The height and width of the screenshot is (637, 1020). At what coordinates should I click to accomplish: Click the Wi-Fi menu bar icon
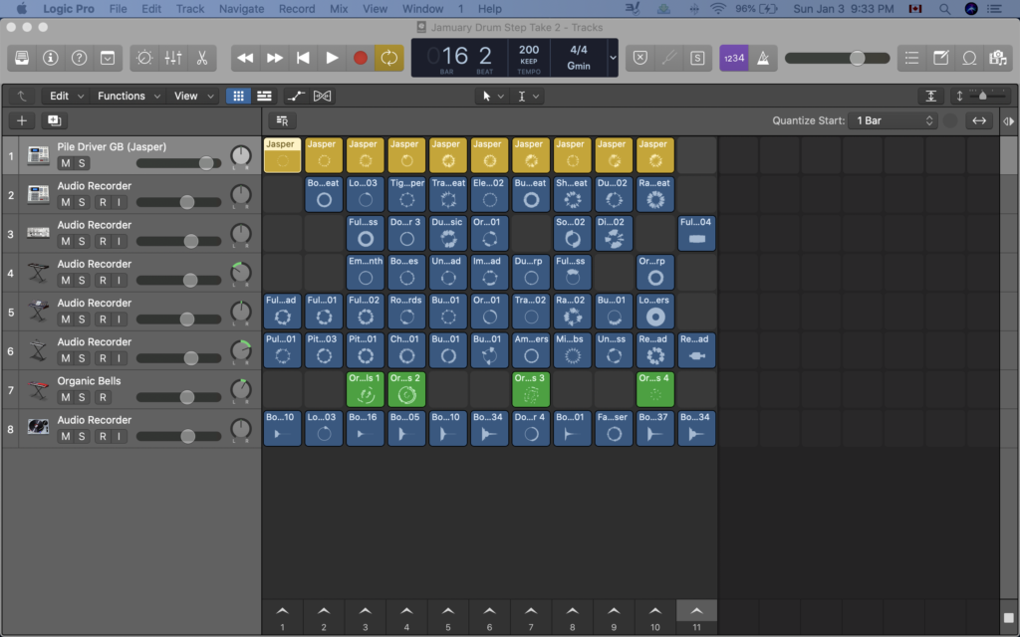[717, 8]
